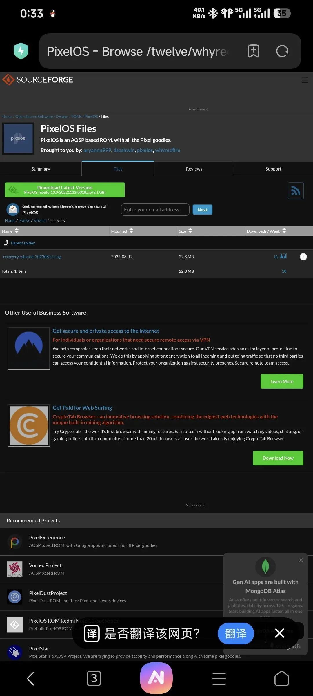
Task: Click the PixelDustProject icon
Action: [x=14, y=597]
